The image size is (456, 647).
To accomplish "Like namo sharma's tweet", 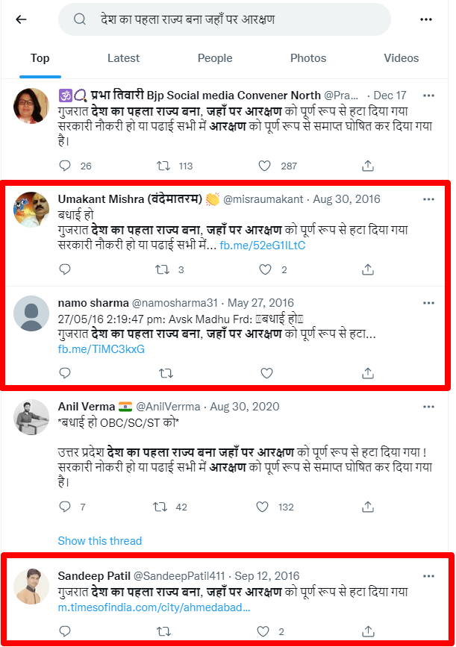I will [266, 372].
